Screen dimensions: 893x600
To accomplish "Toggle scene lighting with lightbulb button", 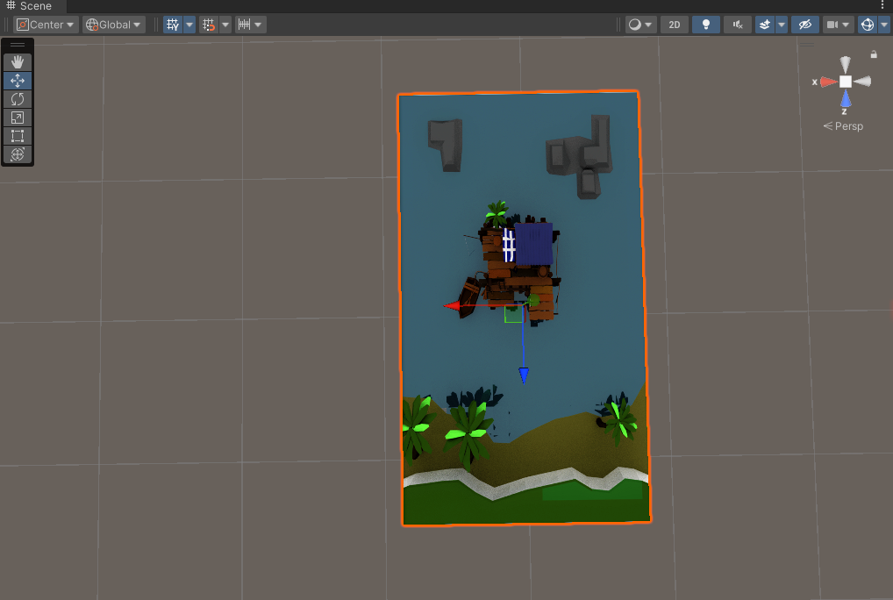I will click(705, 25).
